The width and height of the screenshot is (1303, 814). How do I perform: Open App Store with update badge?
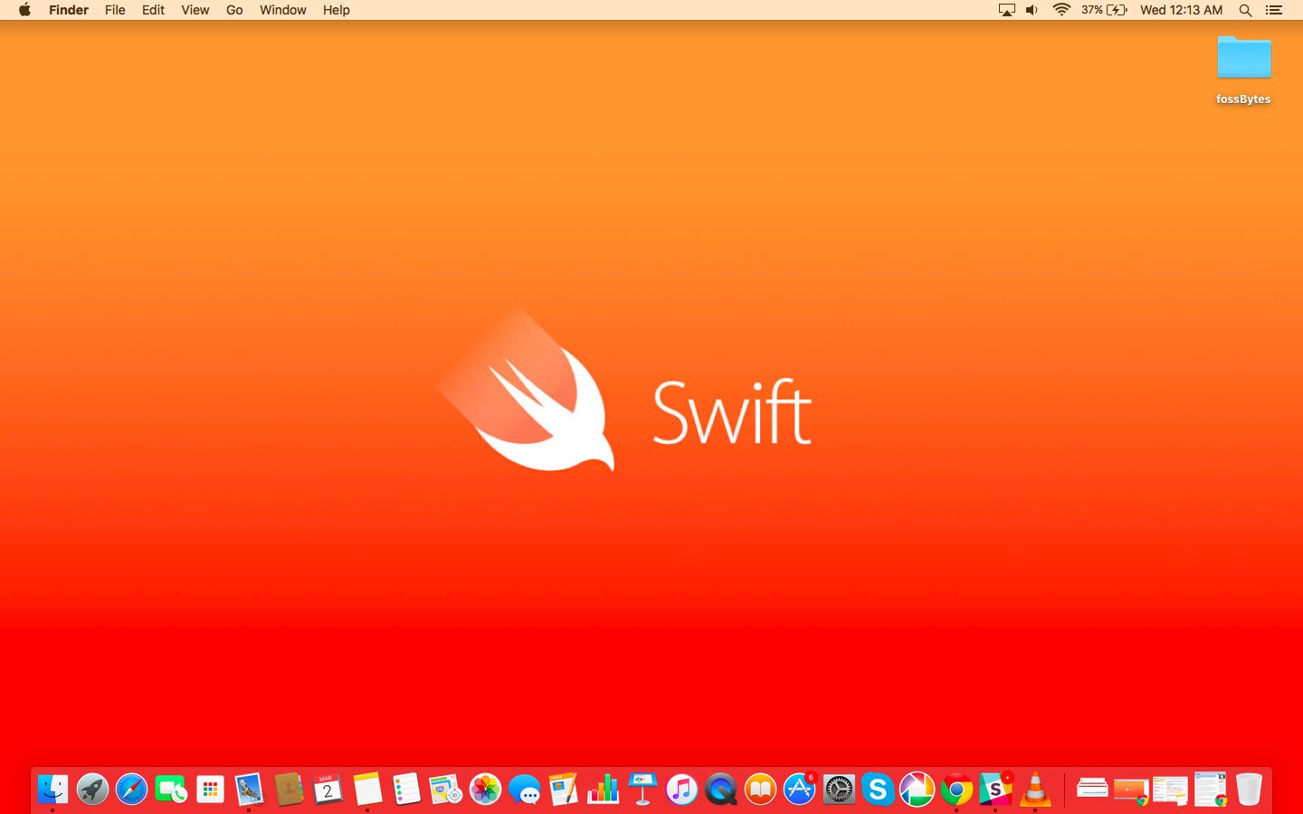click(x=800, y=790)
